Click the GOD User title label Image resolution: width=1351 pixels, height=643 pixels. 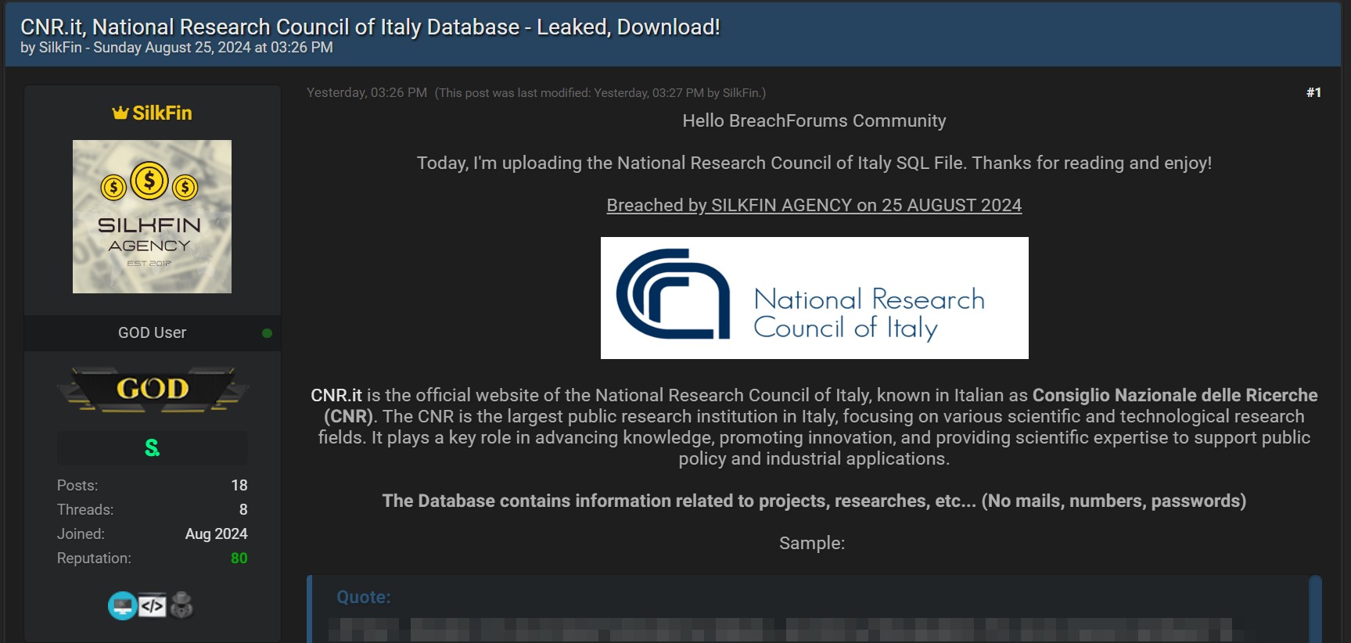[152, 332]
